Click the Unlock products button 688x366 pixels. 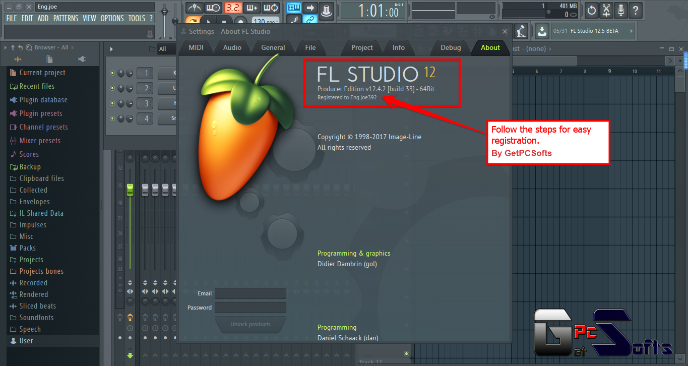251,324
